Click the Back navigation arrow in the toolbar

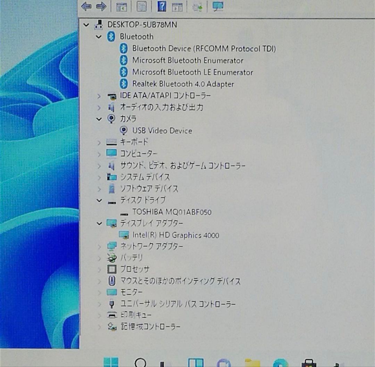click(86, 6)
